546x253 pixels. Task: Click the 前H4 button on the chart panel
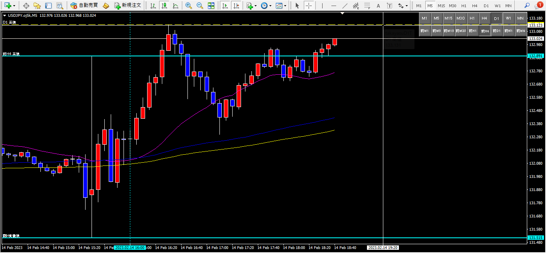point(485,31)
